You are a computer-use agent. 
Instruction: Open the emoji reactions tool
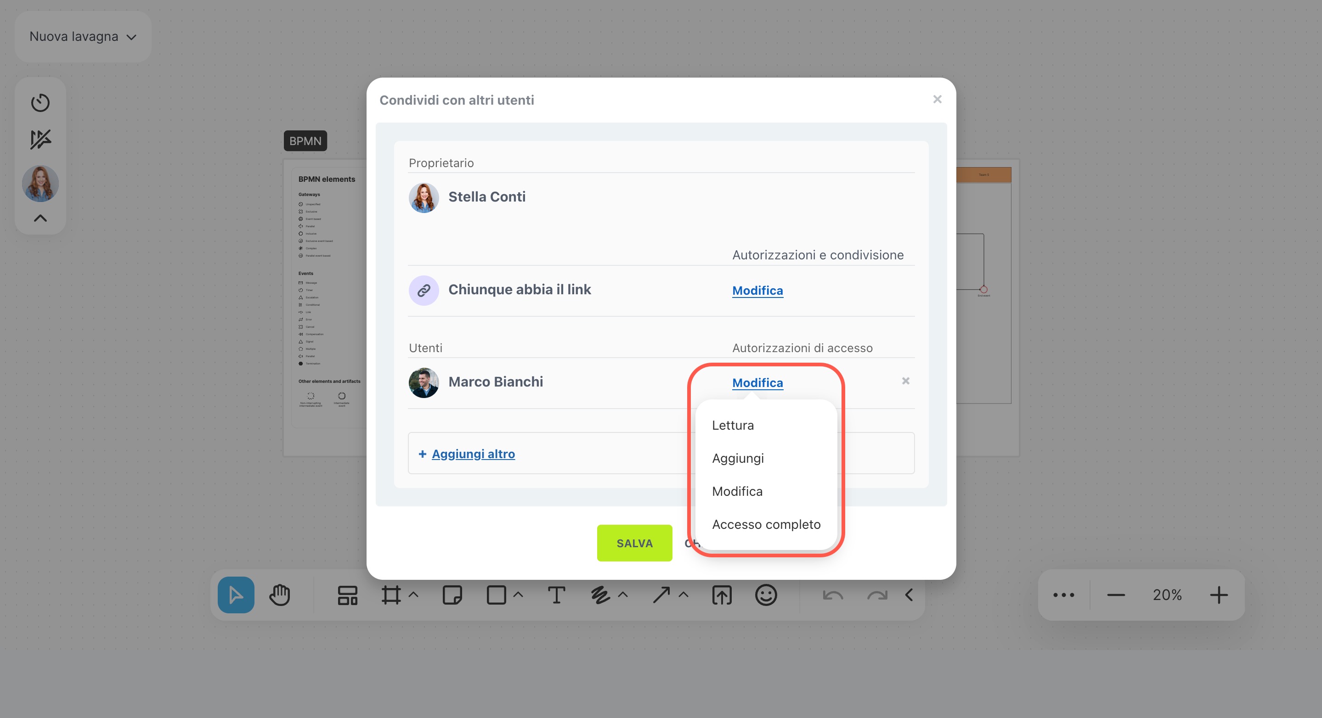pyautogui.click(x=766, y=595)
